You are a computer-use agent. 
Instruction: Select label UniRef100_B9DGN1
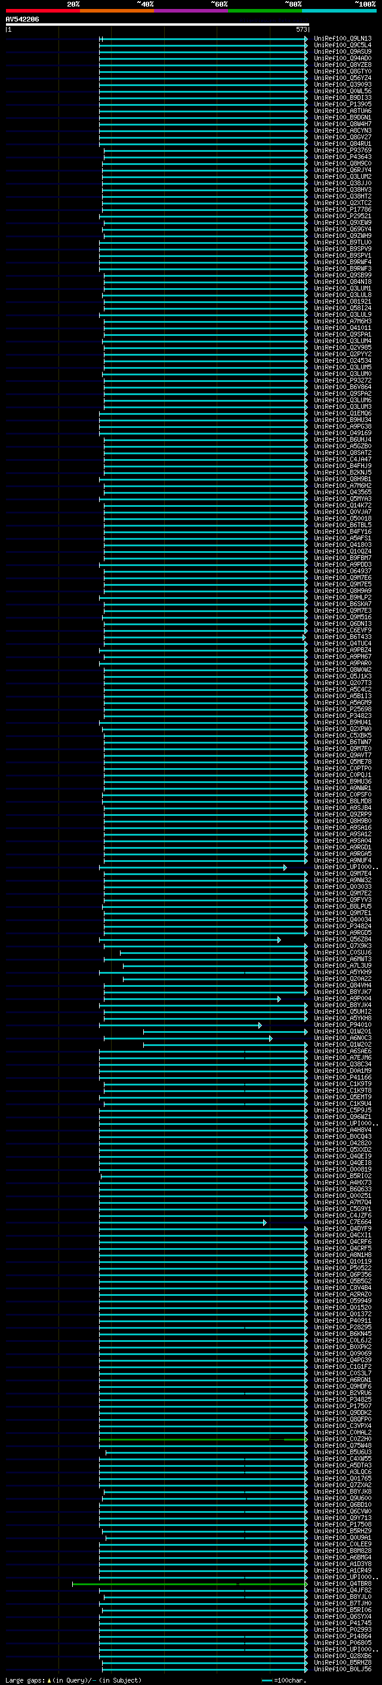click(343, 117)
